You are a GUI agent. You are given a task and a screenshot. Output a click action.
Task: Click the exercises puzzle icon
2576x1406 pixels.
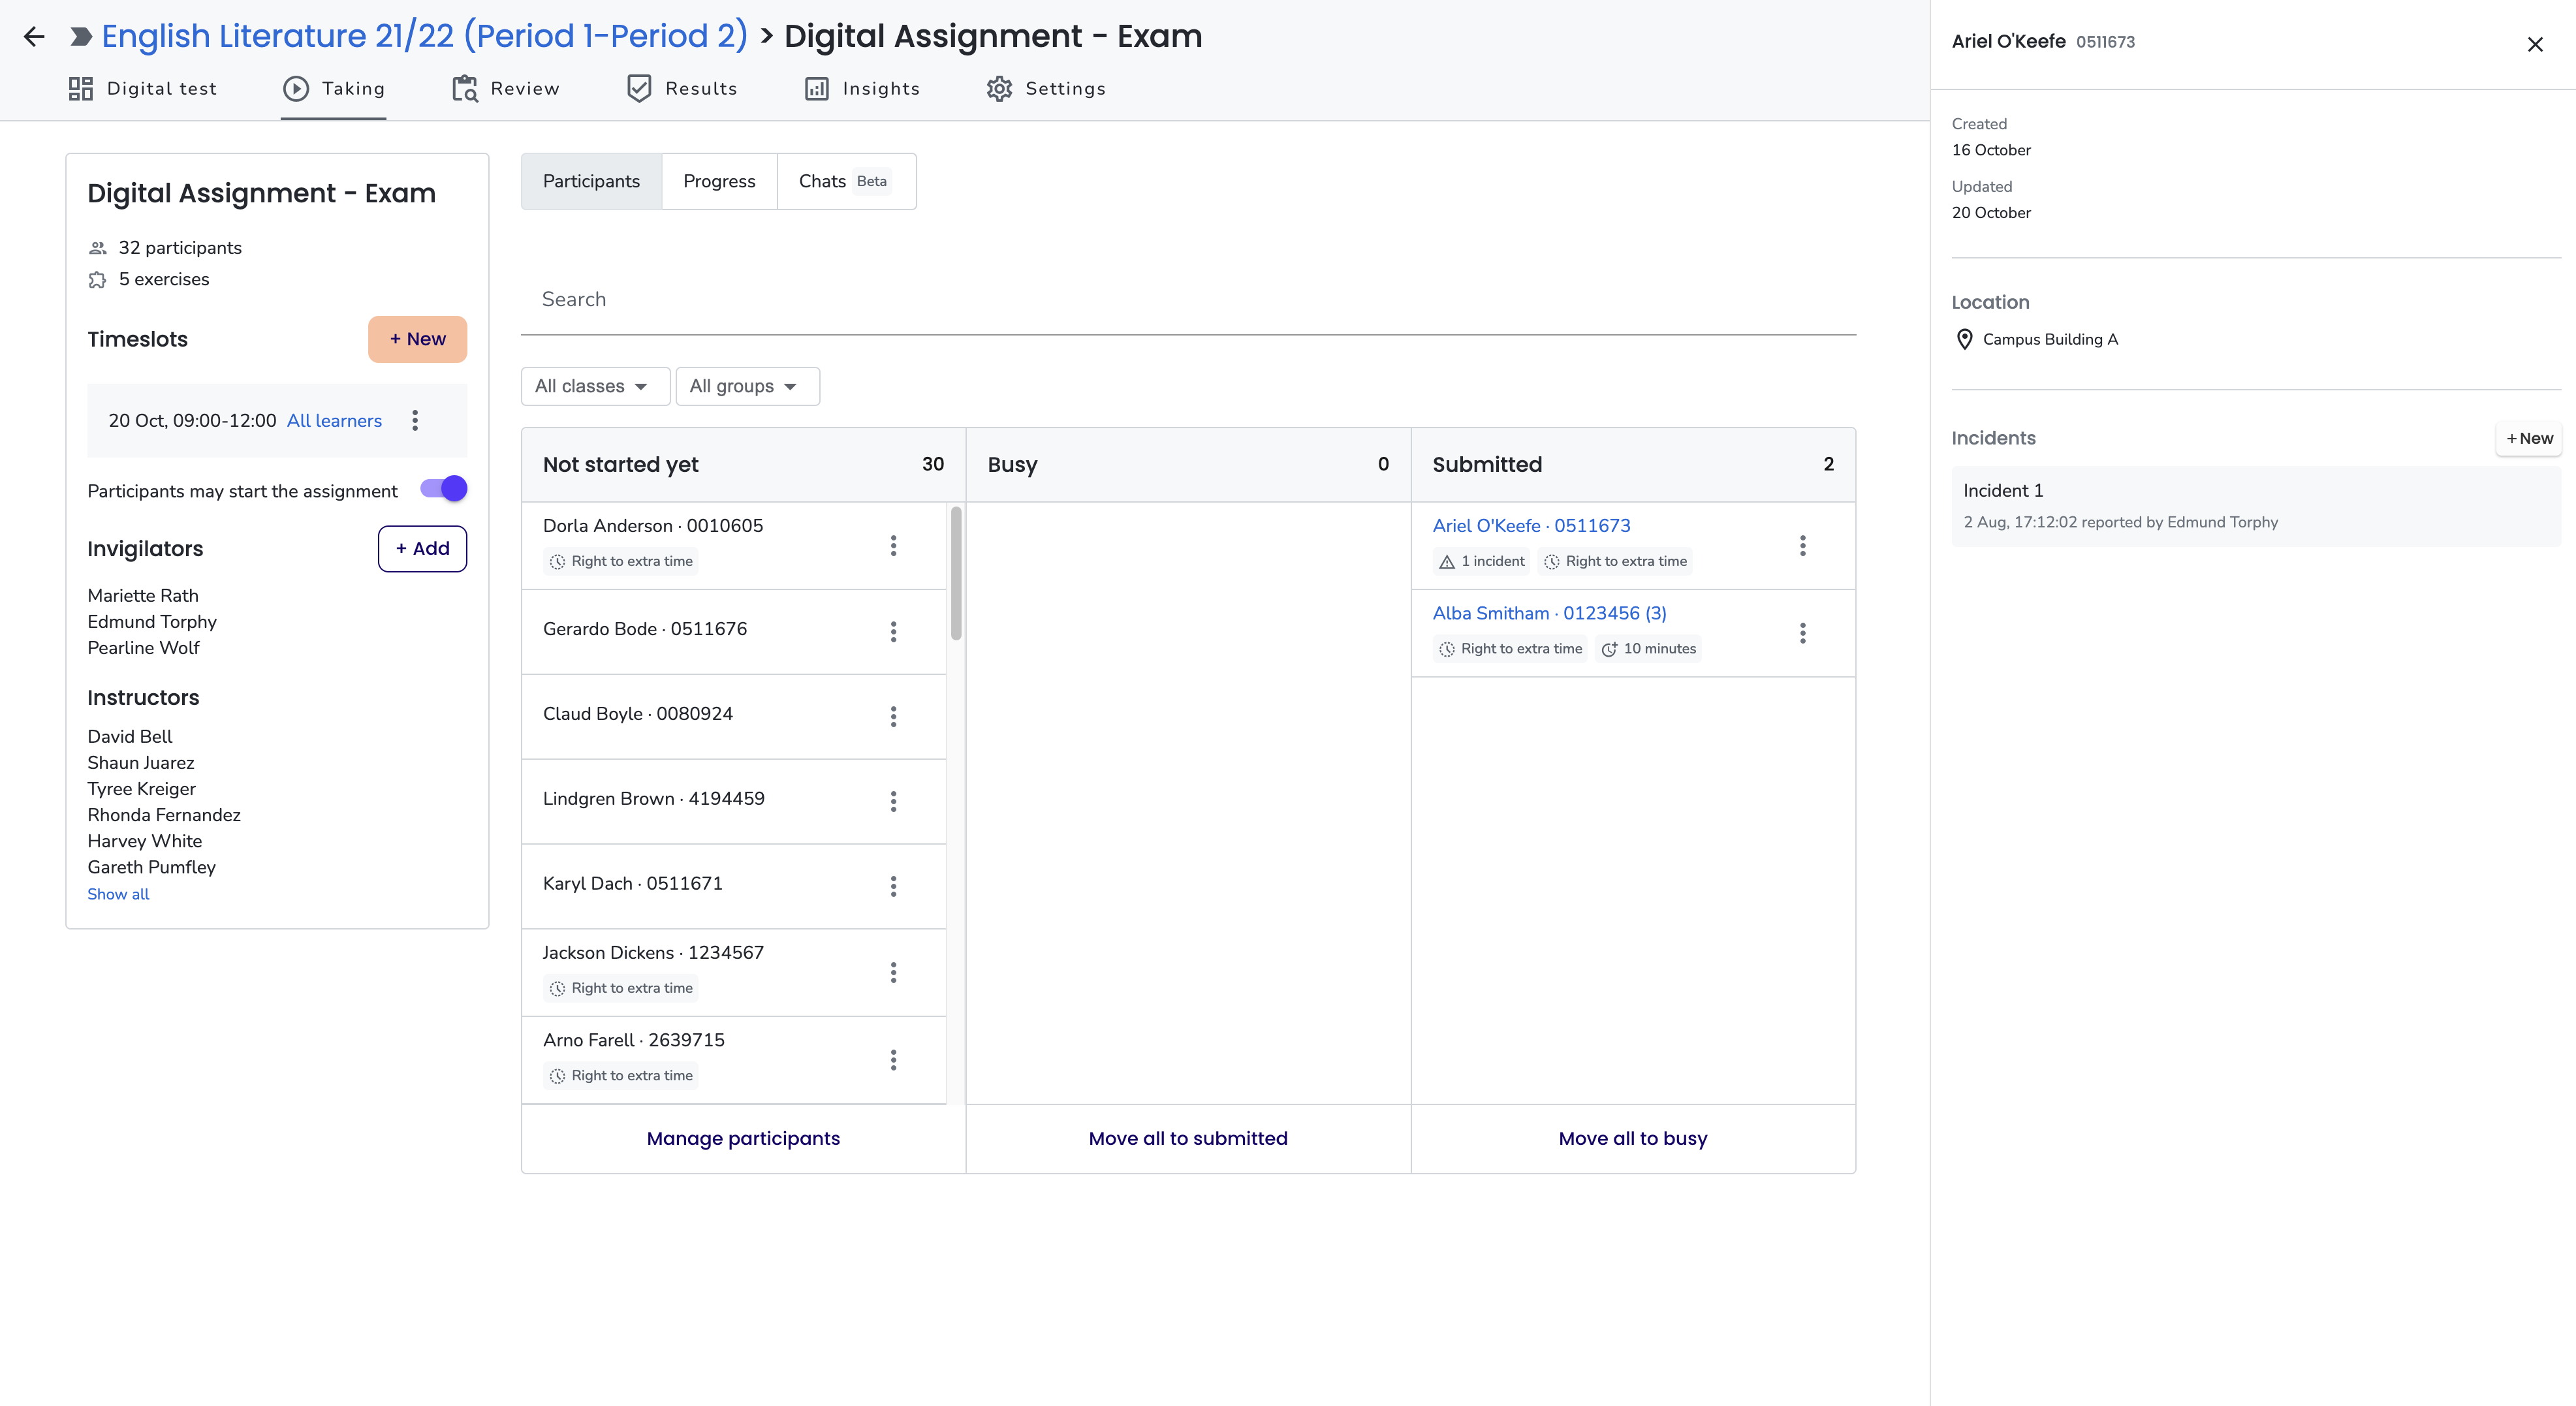coord(97,280)
